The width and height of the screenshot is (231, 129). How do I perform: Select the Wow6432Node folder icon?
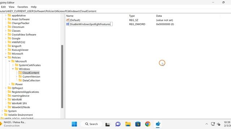click(x=9, y=107)
